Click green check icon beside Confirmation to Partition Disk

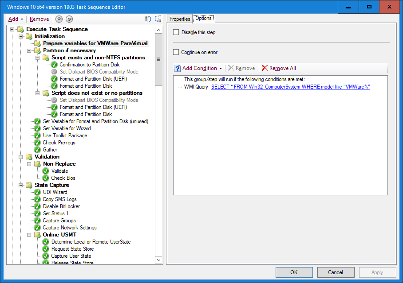54,65
